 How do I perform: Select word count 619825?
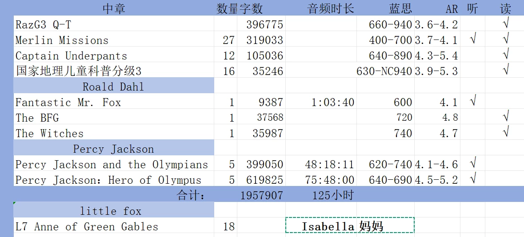[261, 179]
